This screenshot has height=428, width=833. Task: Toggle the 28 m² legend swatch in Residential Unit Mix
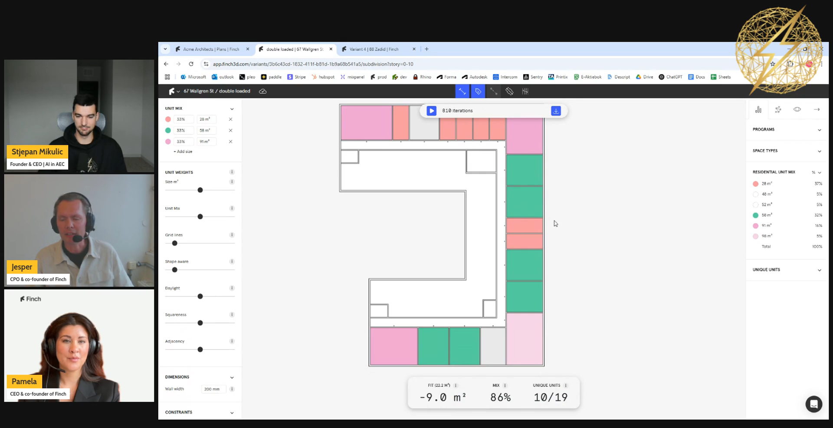pos(755,184)
